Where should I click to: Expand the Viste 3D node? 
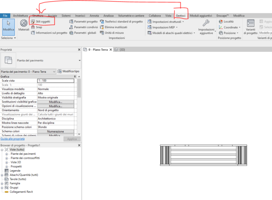click(x=7, y=163)
